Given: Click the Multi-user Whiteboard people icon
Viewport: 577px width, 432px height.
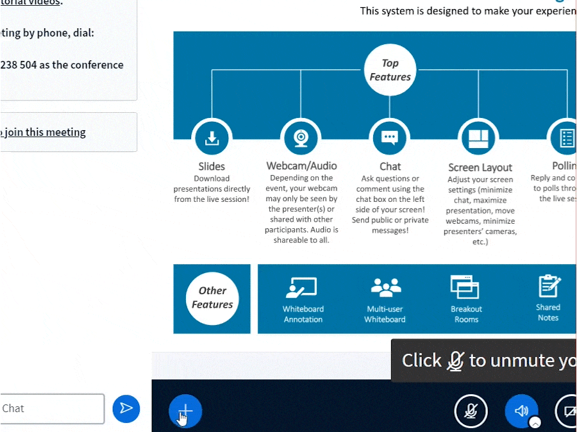Looking at the screenshot, I should [385, 289].
